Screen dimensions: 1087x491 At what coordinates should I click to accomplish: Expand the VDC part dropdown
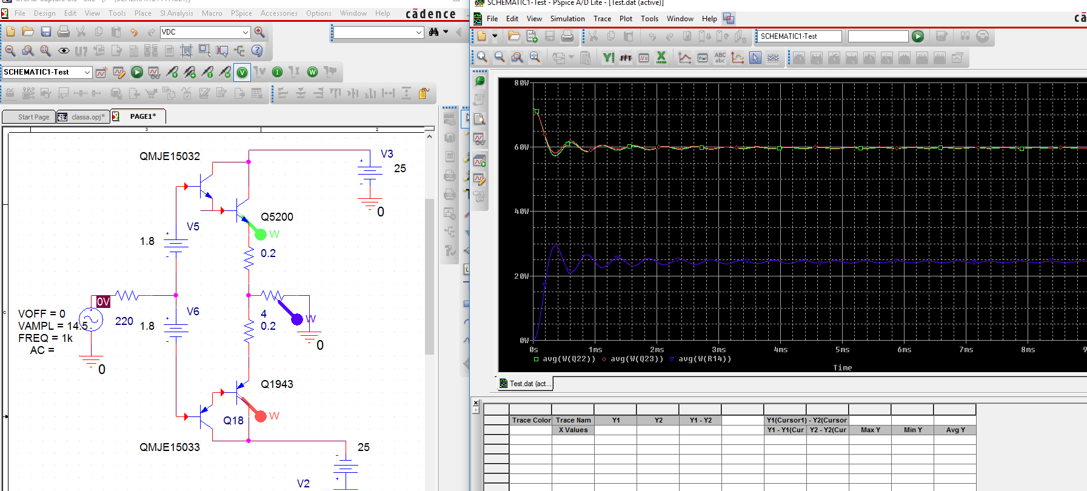coord(245,32)
